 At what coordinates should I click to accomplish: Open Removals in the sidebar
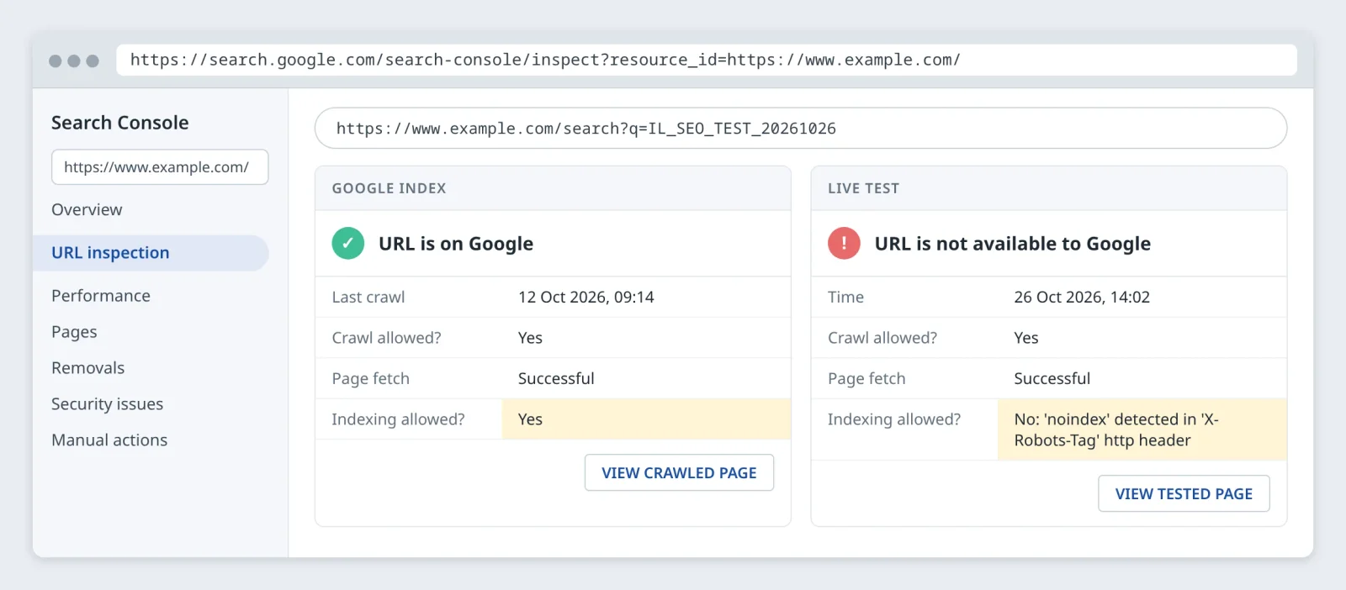[87, 368]
